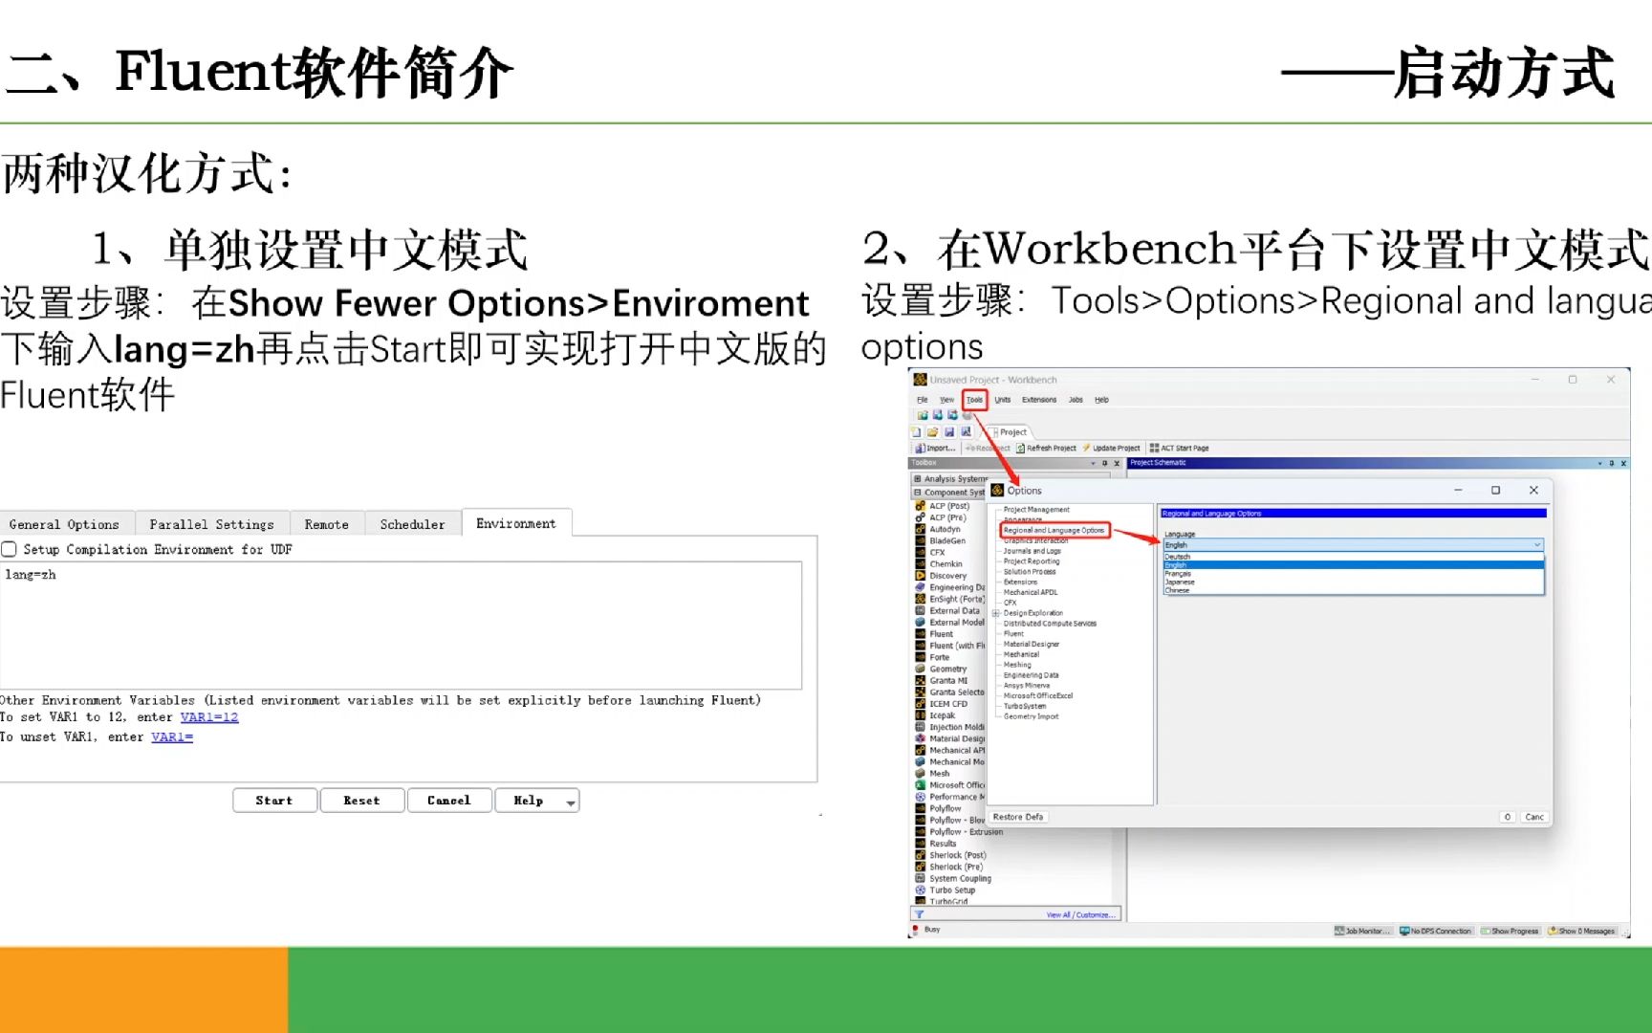Click the Save As icon
Image resolution: width=1652 pixels, height=1033 pixels.
coord(966,432)
